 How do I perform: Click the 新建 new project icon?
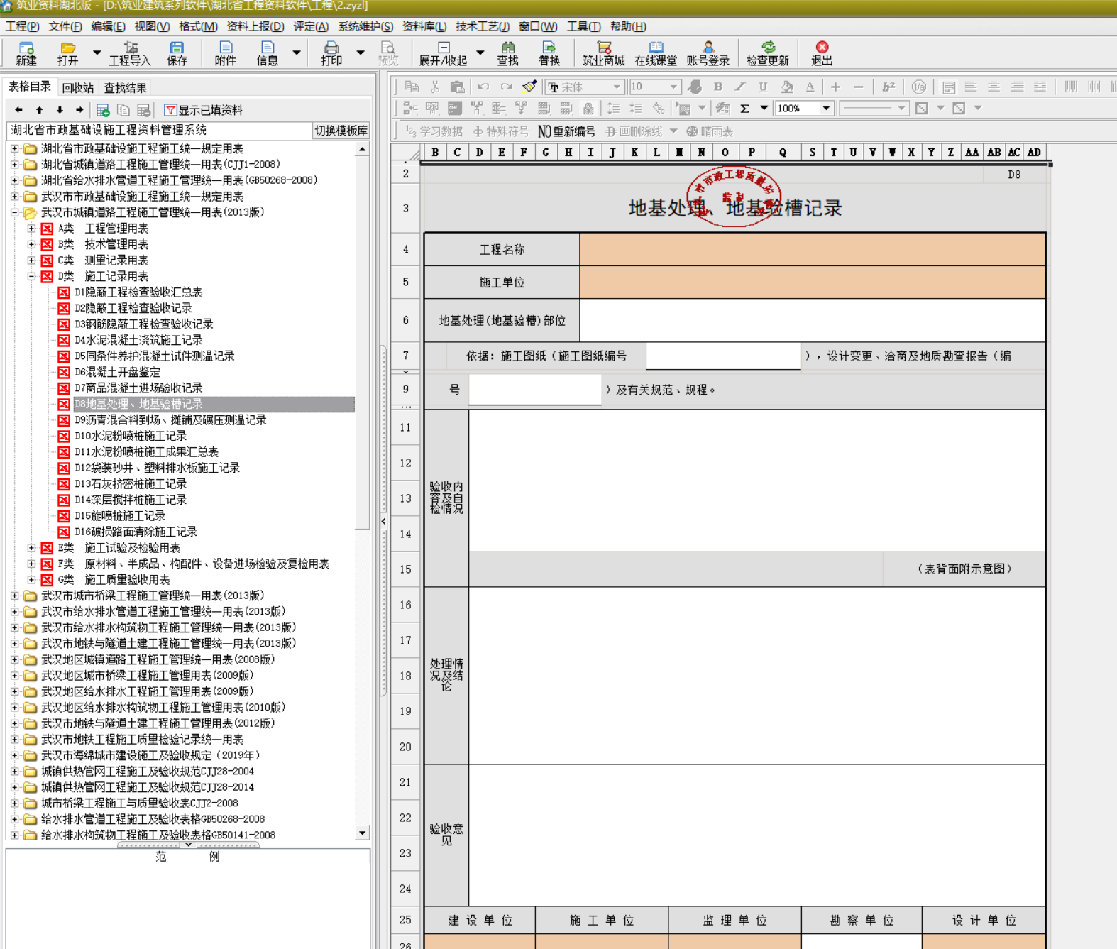coord(26,53)
